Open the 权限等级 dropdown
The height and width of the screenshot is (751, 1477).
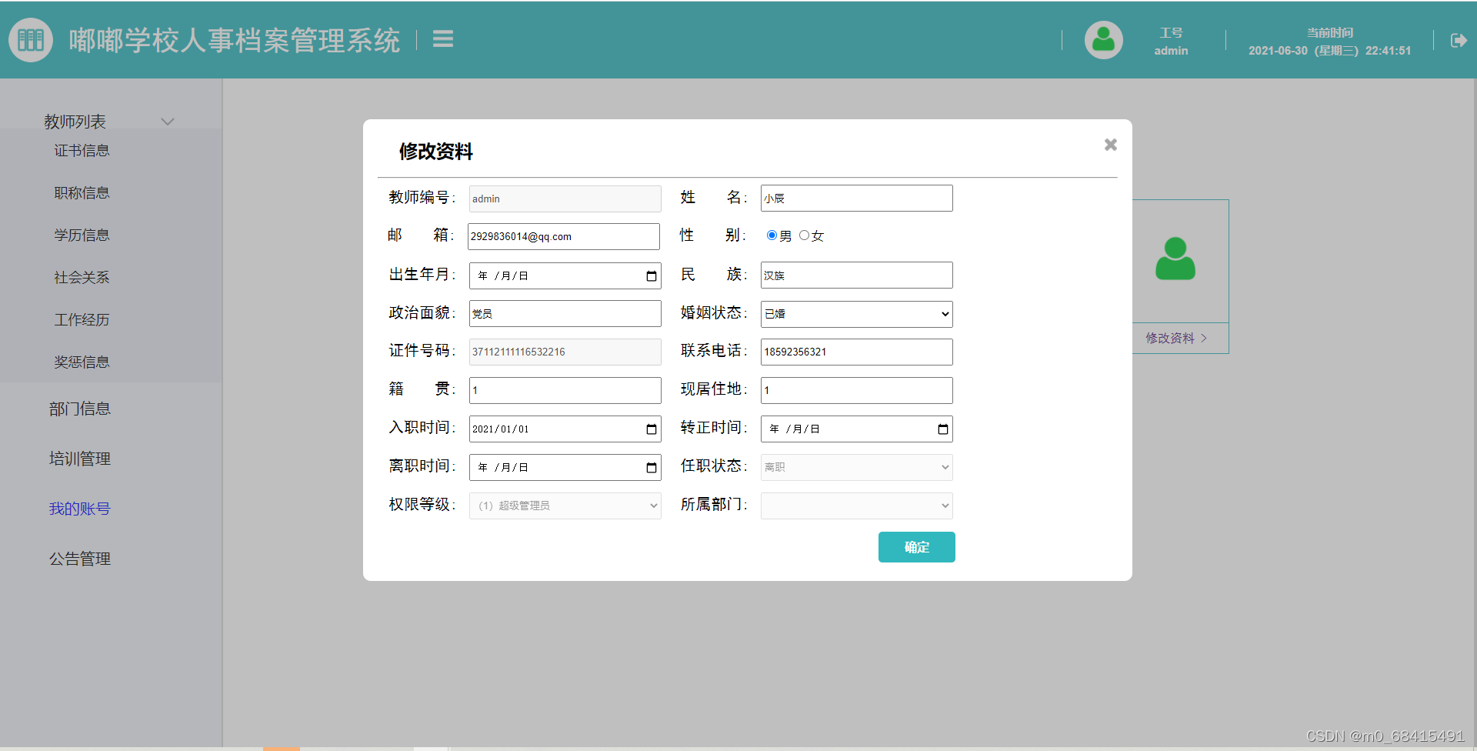click(x=565, y=506)
